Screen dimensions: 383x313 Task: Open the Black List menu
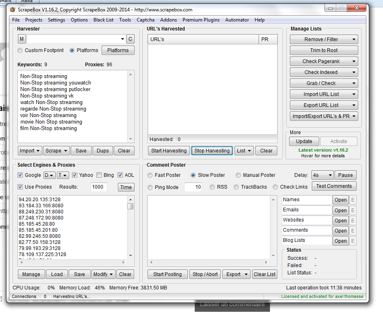pos(103,20)
